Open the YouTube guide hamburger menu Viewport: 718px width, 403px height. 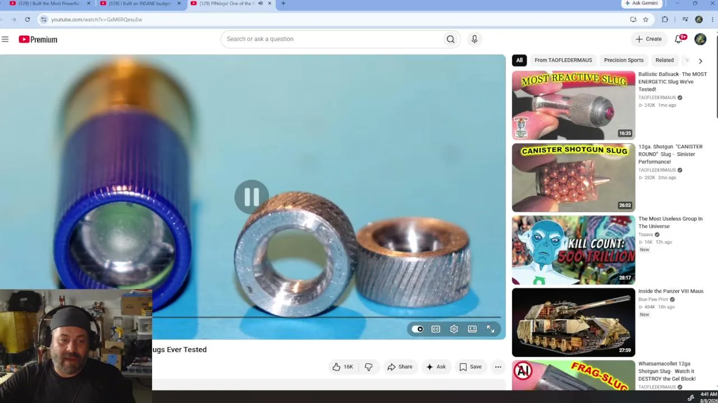pos(5,39)
